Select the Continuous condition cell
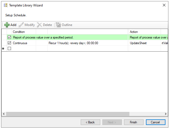The height and width of the screenshot is (129, 170). pyautogui.click(x=24, y=43)
